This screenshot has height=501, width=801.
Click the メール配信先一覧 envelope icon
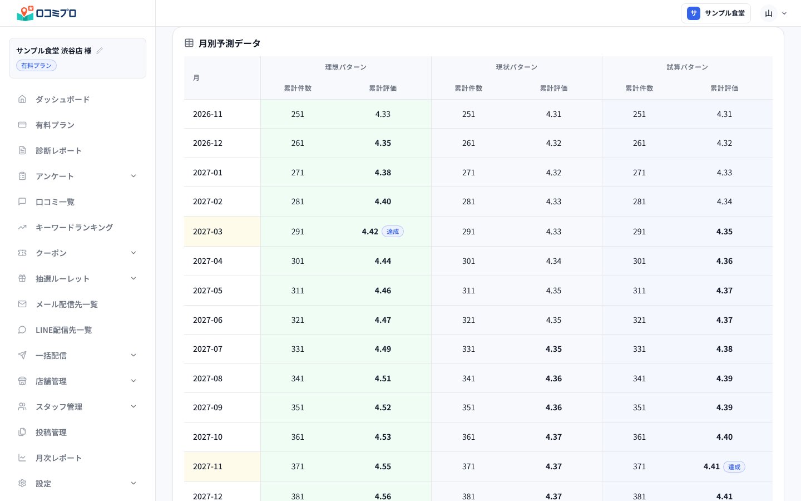(22, 304)
